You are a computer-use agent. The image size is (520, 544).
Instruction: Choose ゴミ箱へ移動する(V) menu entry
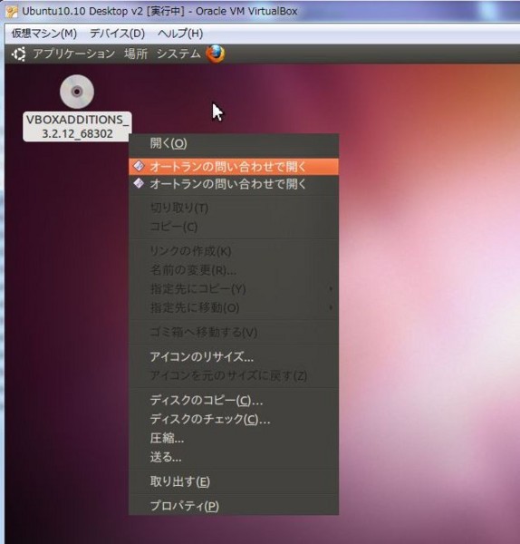[234, 333]
